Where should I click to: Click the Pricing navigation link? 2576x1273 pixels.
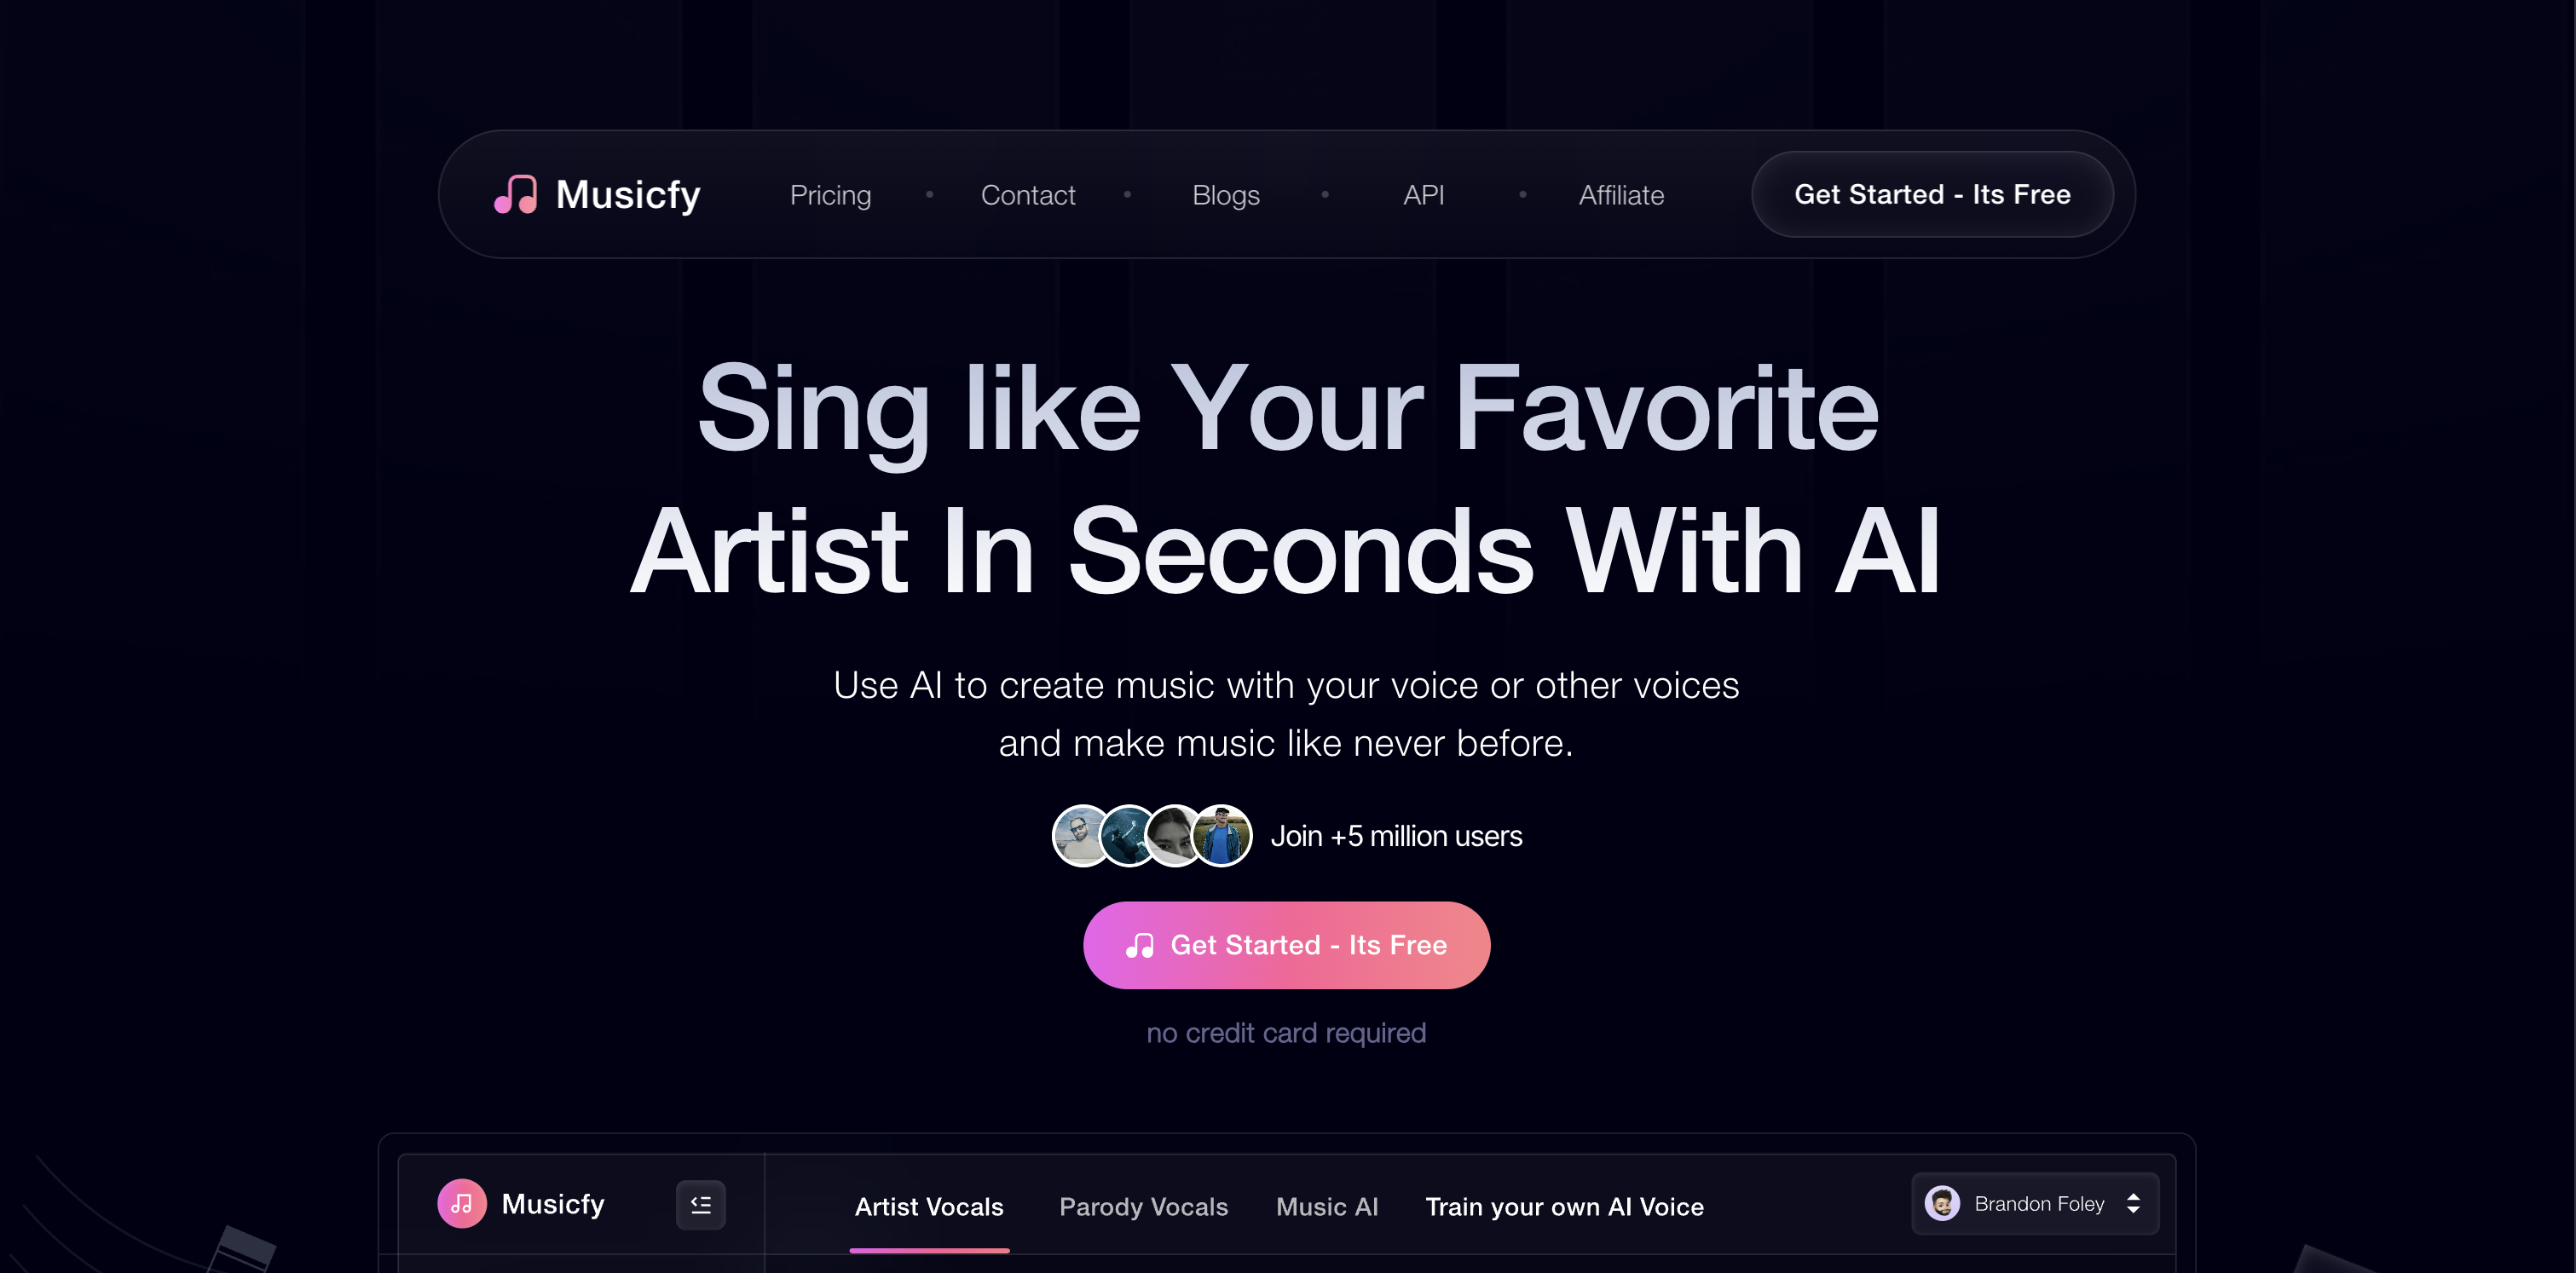tap(829, 193)
